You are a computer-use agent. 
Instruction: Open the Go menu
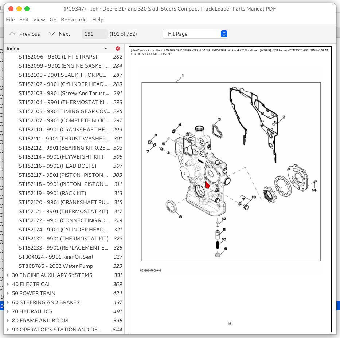(53, 20)
